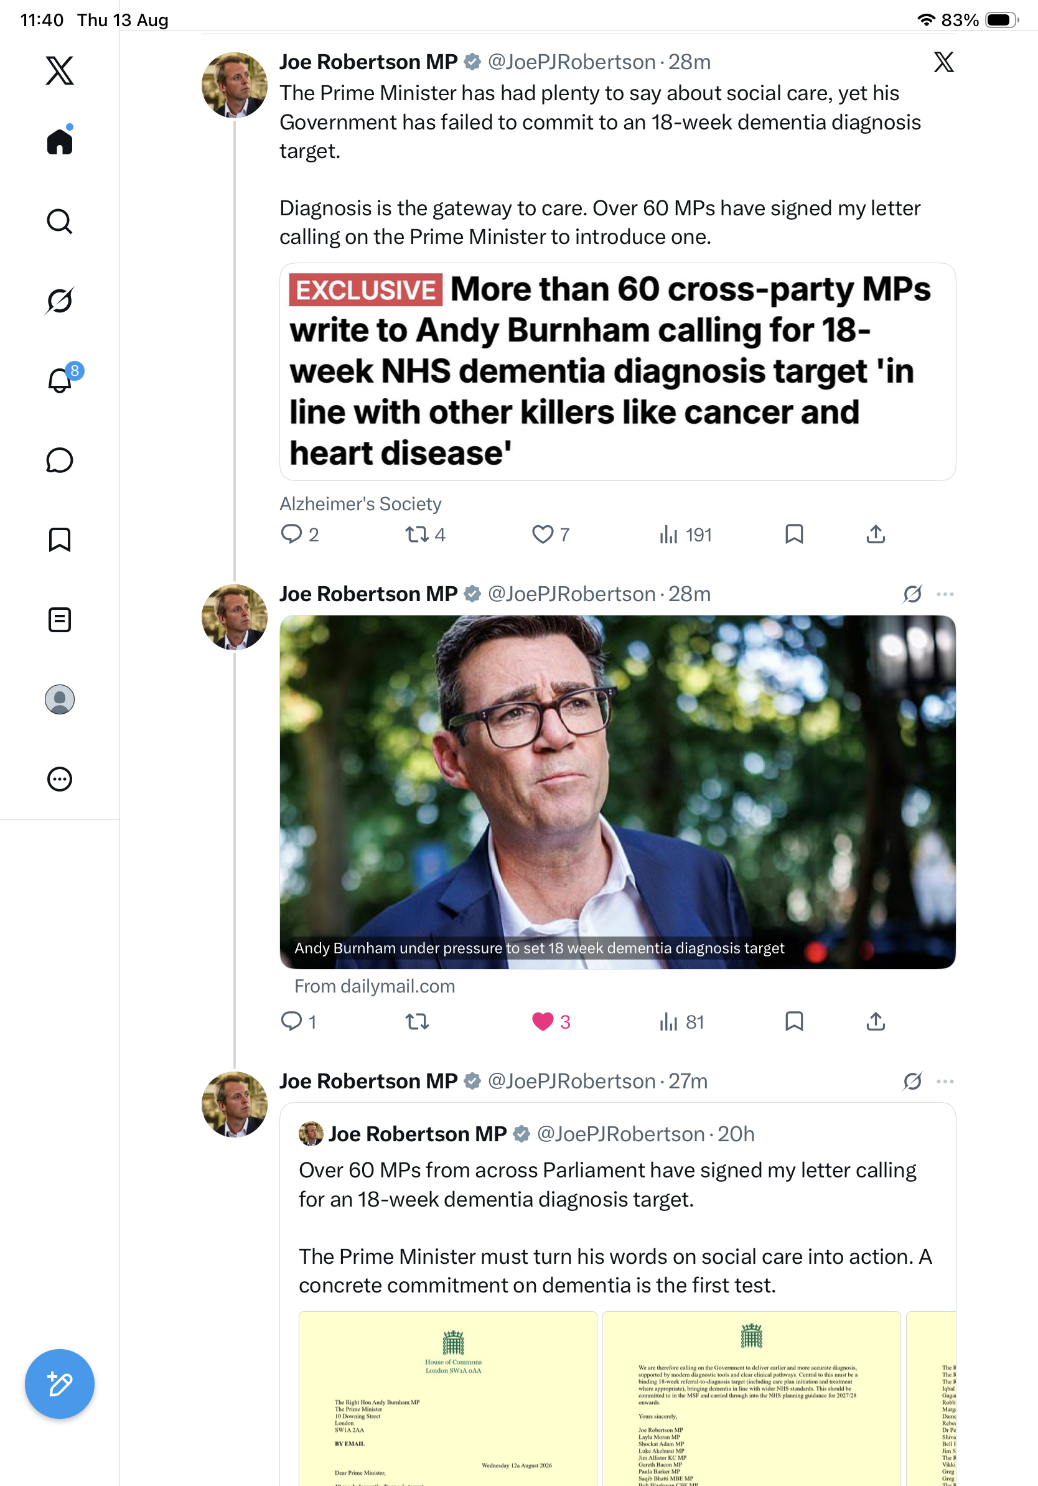This screenshot has width=1038, height=1486.
Task: Open Bookmarks in the left sidebar
Action: (x=60, y=539)
